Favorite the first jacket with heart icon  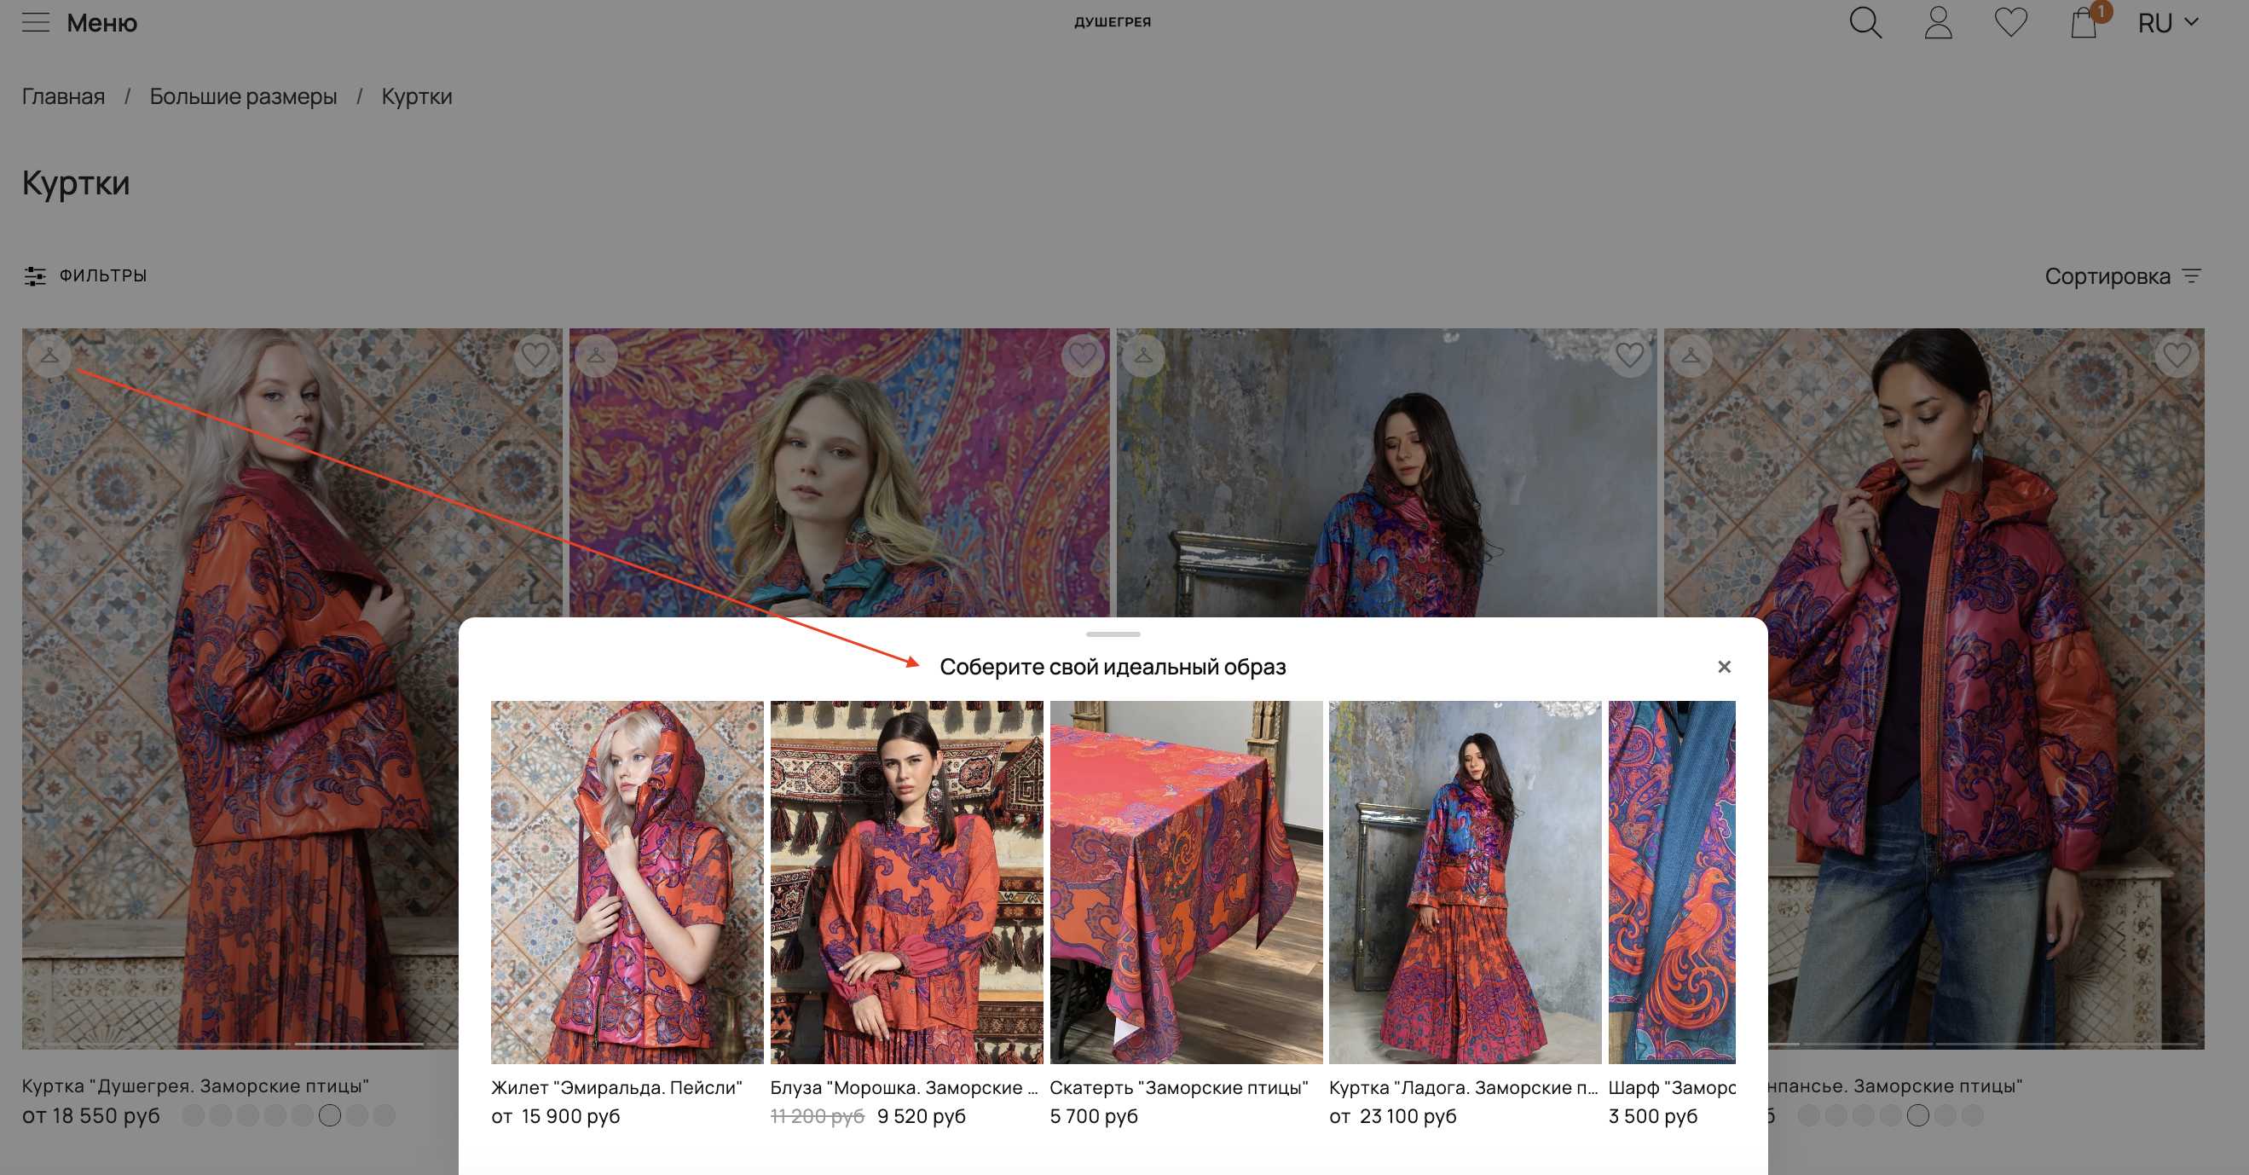tap(535, 356)
